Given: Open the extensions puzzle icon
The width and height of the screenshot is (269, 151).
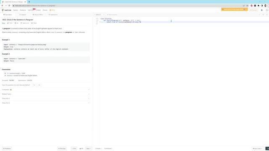Looking at the screenshot, I should 258,5.
